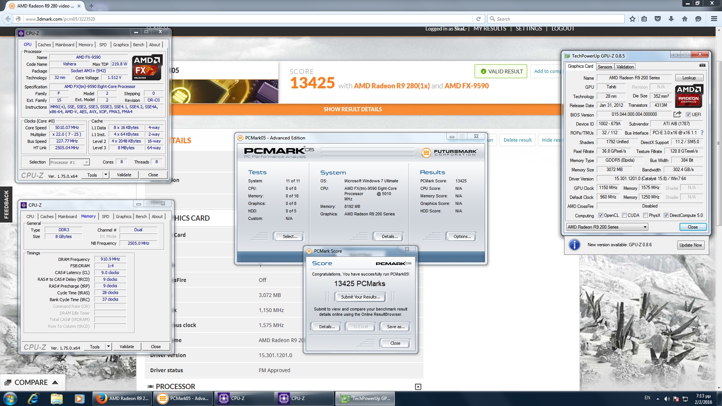Switch to Caches tab in upper CPU-Z
The width and height of the screenshot is (722, 406).
[x=44, y=45]
